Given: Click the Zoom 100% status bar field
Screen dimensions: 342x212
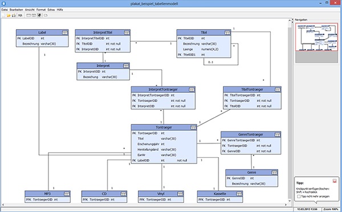Looking at the screenshot, I should [x=331, y=209].
